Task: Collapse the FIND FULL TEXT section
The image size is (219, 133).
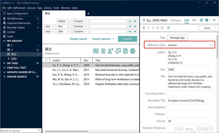Action: (x=4, y=68)
